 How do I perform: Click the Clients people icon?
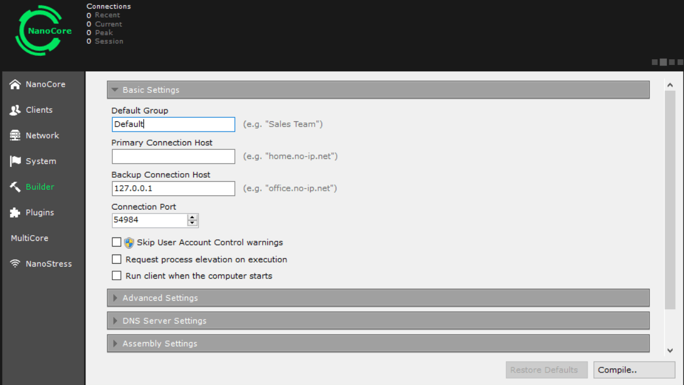[15, 110]
